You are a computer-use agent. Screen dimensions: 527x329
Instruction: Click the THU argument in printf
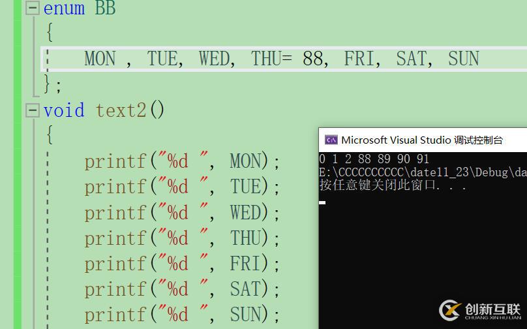(x=245, y=238)
